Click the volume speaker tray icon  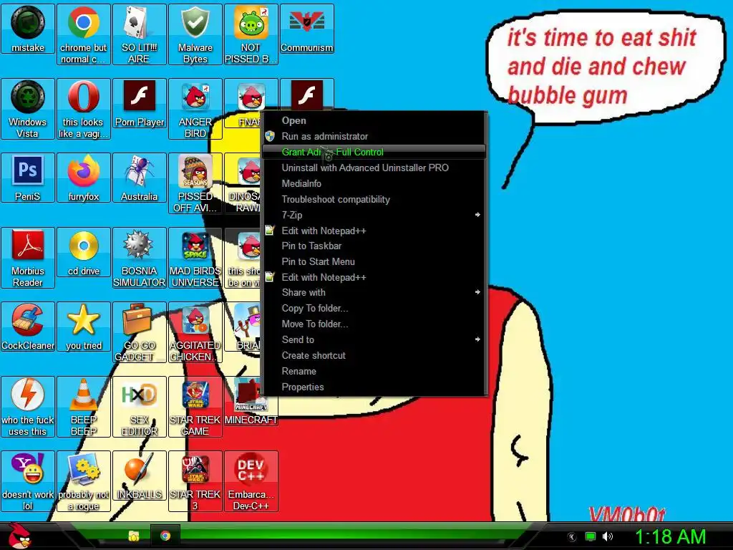pos(607,536)
